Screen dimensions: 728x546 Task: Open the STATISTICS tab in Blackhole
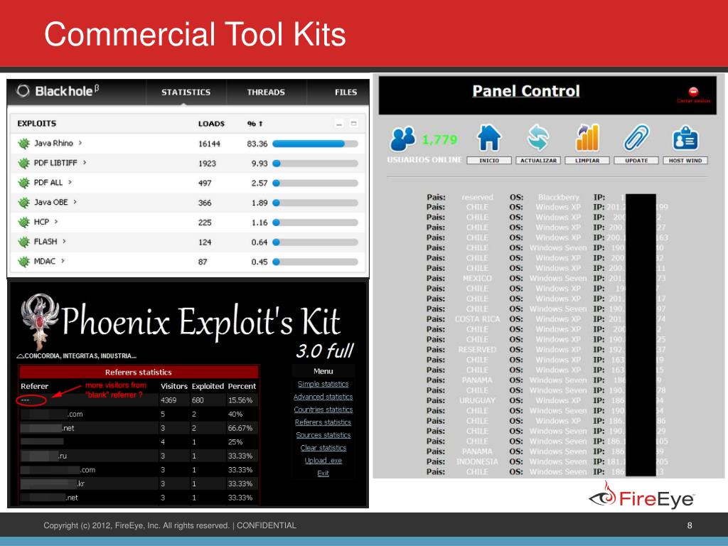186,92
